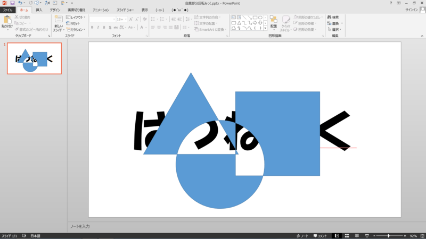426x239 pixels.
Task: Open the font size dropdown showing 18+
Action: [x=121, y=19]
